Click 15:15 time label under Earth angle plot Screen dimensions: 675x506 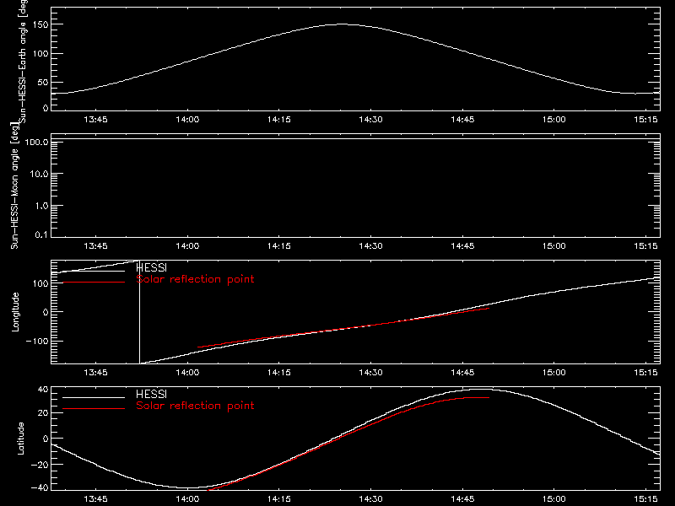645,120
